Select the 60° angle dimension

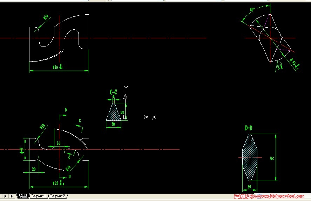(x=252, y=9)
